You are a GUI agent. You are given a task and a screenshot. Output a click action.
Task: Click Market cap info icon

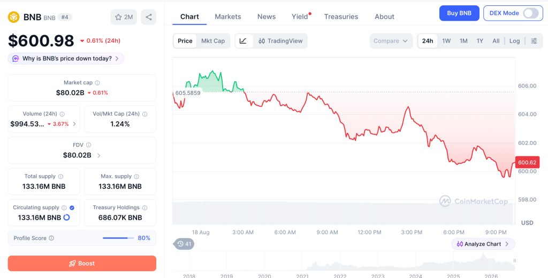click(x=97, y=83)
